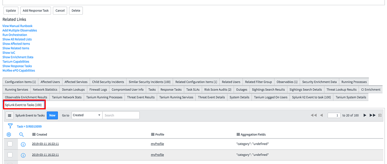This screenshot has width=387, height=164.
Task: Select the Firewall Logs tab
Action: [x=98, y=90]
